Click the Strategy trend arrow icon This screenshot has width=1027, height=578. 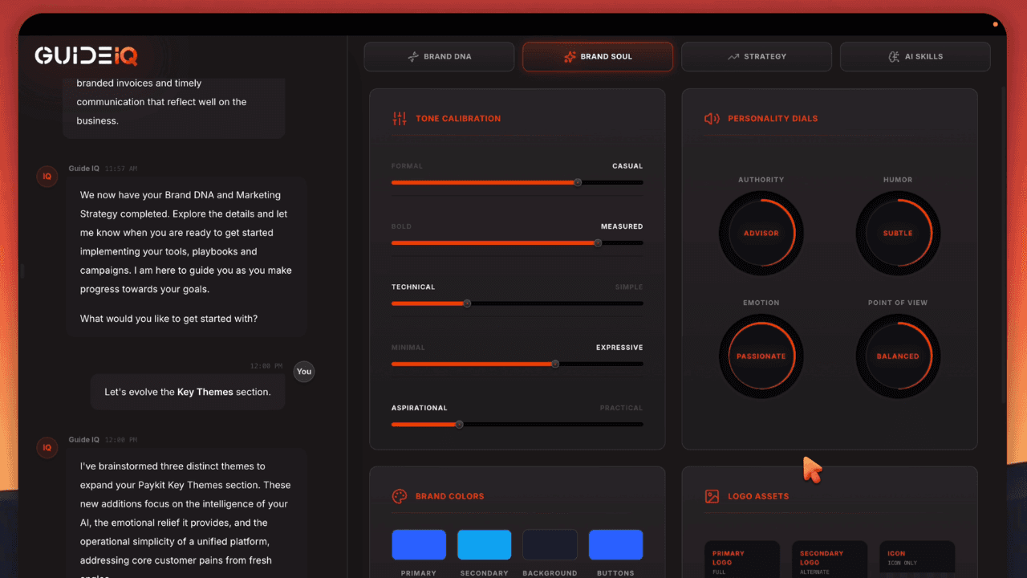click(x=733, y=57)
